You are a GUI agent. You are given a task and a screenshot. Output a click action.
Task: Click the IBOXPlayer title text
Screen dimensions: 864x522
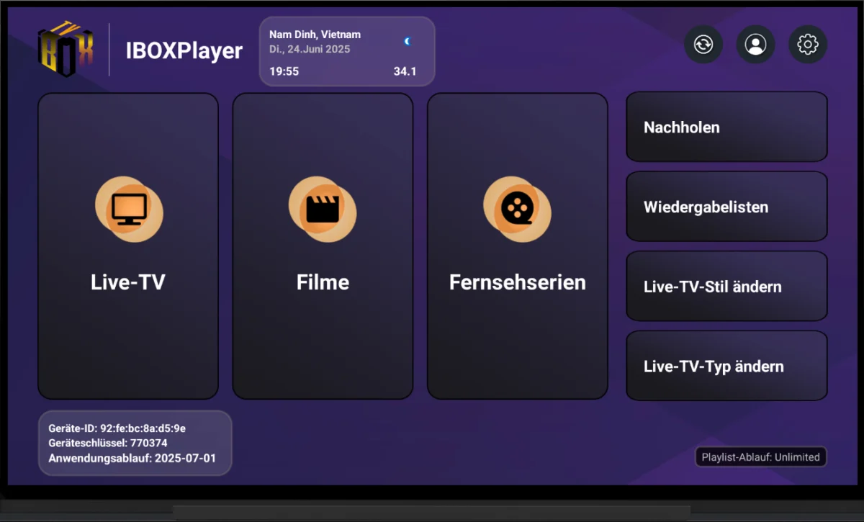[184, 51]
